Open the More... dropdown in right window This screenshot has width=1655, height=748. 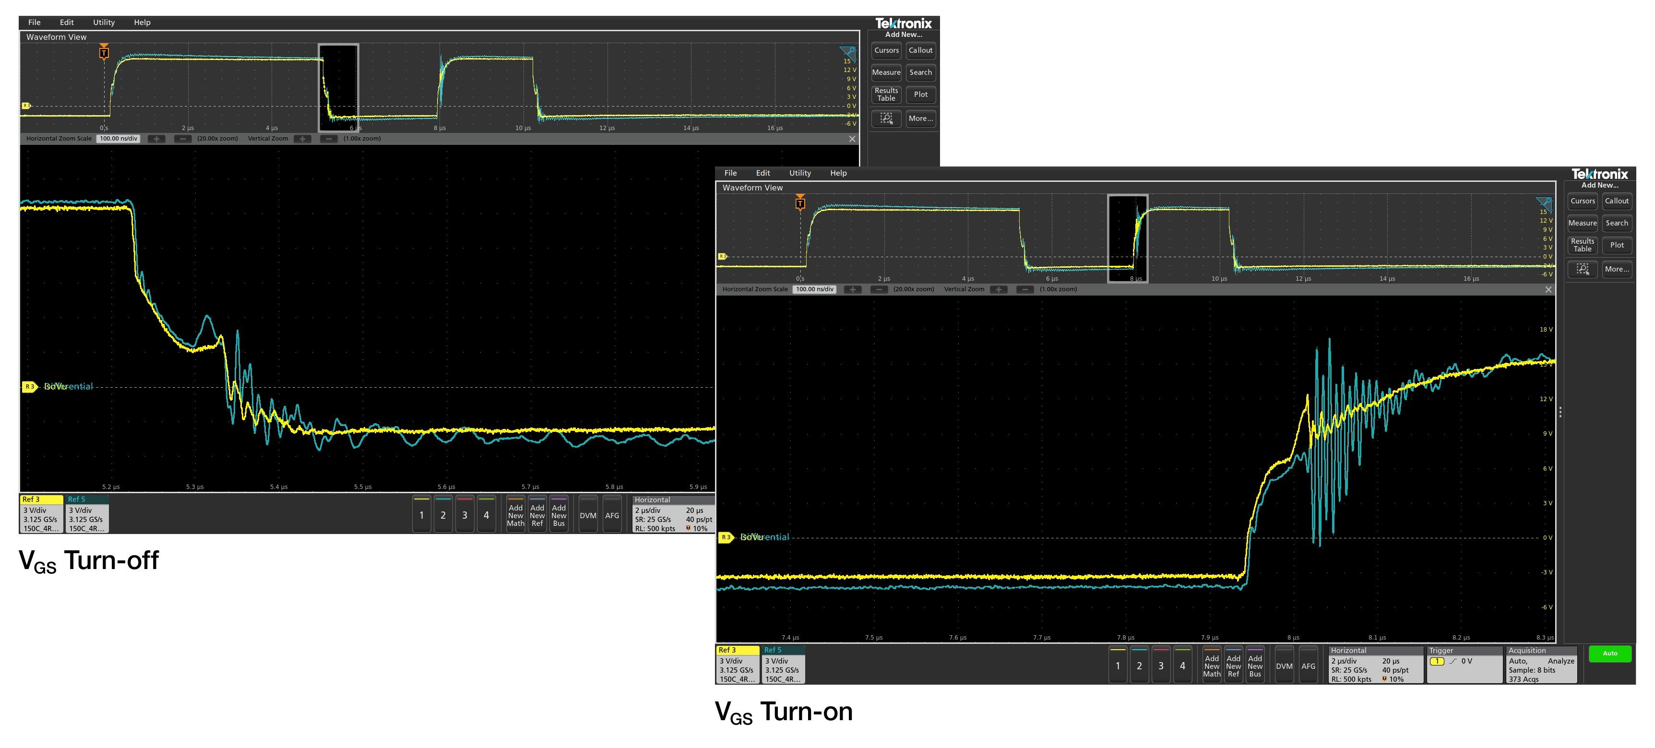point(1617,269)
